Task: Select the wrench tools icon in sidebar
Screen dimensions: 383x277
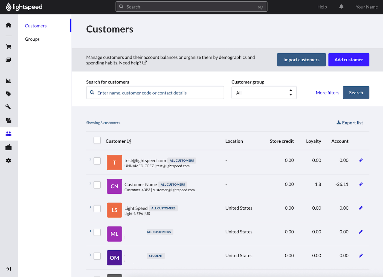Action: (x=8, y=106)
